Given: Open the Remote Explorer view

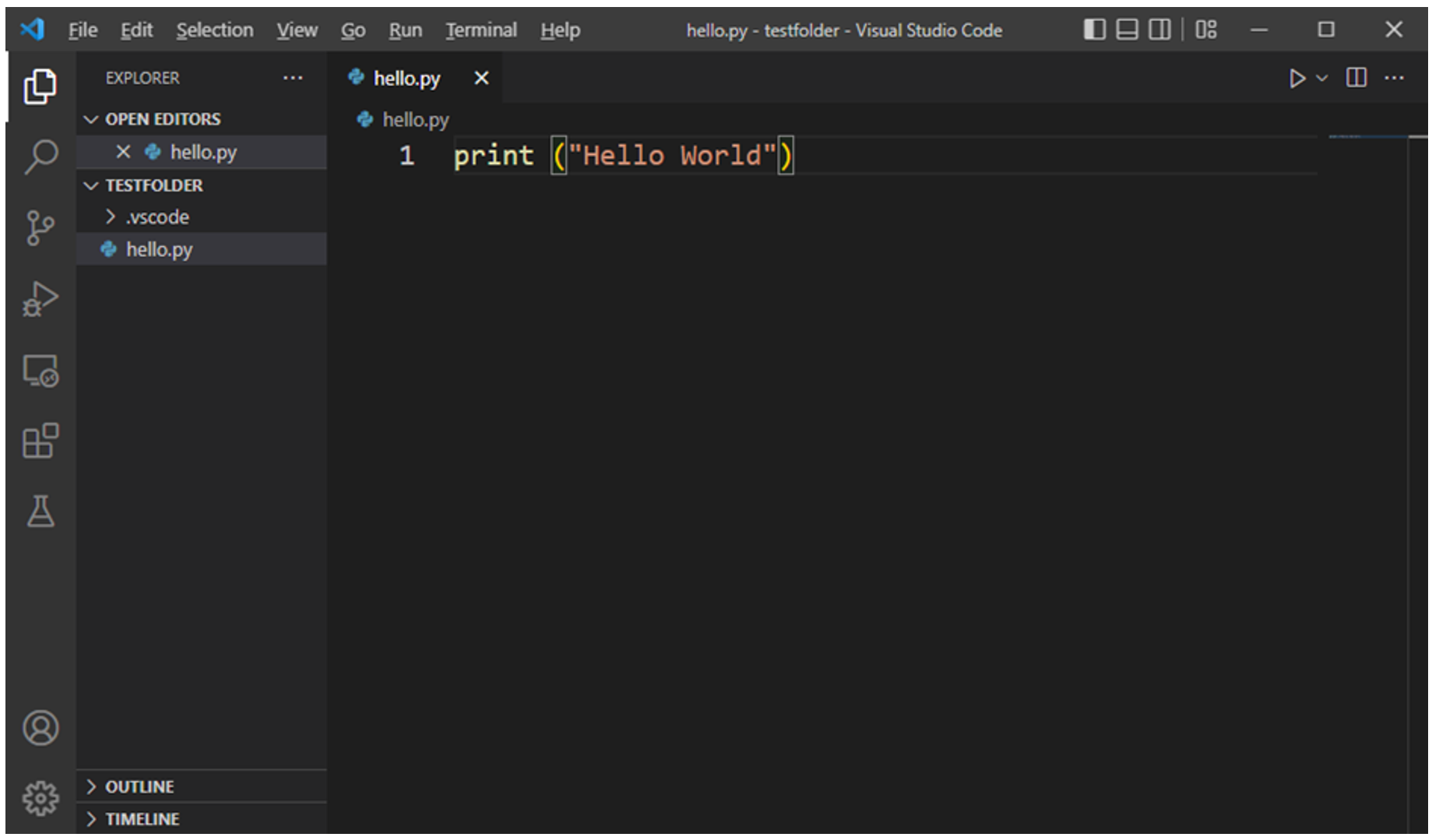Looking at the screenshot, I should pyautogui.click(x=40, y=371).
